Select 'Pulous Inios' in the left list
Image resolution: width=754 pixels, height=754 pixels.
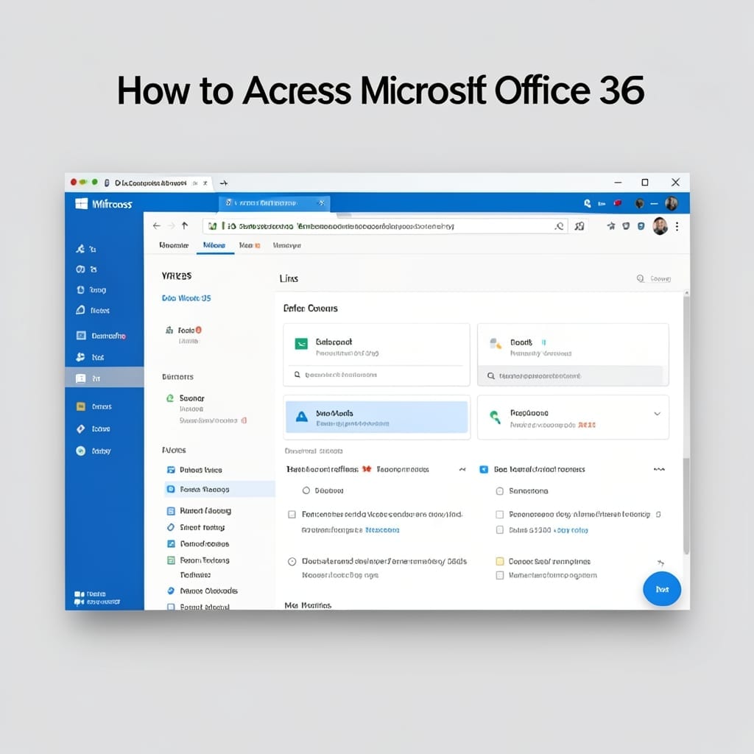tap(194, 470)
